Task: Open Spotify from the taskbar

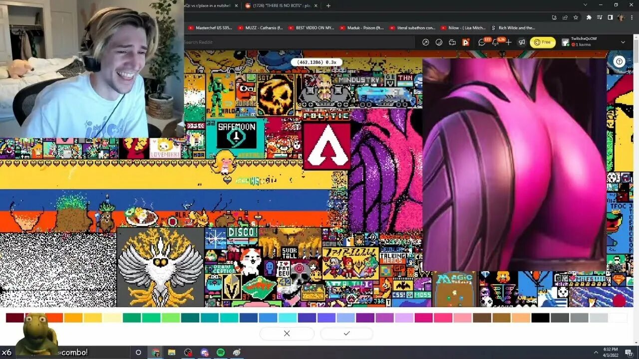Action: click(221, 353)
